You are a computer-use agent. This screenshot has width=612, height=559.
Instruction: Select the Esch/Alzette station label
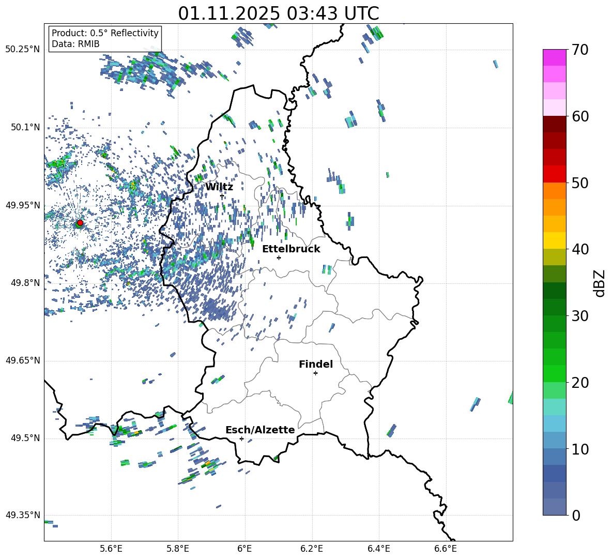coord(260,430)
